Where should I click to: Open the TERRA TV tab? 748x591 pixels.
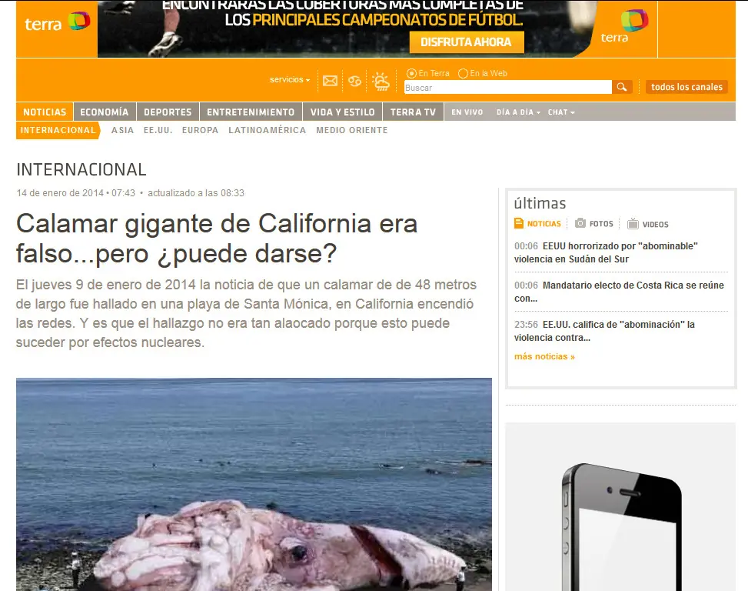[413, 112]
